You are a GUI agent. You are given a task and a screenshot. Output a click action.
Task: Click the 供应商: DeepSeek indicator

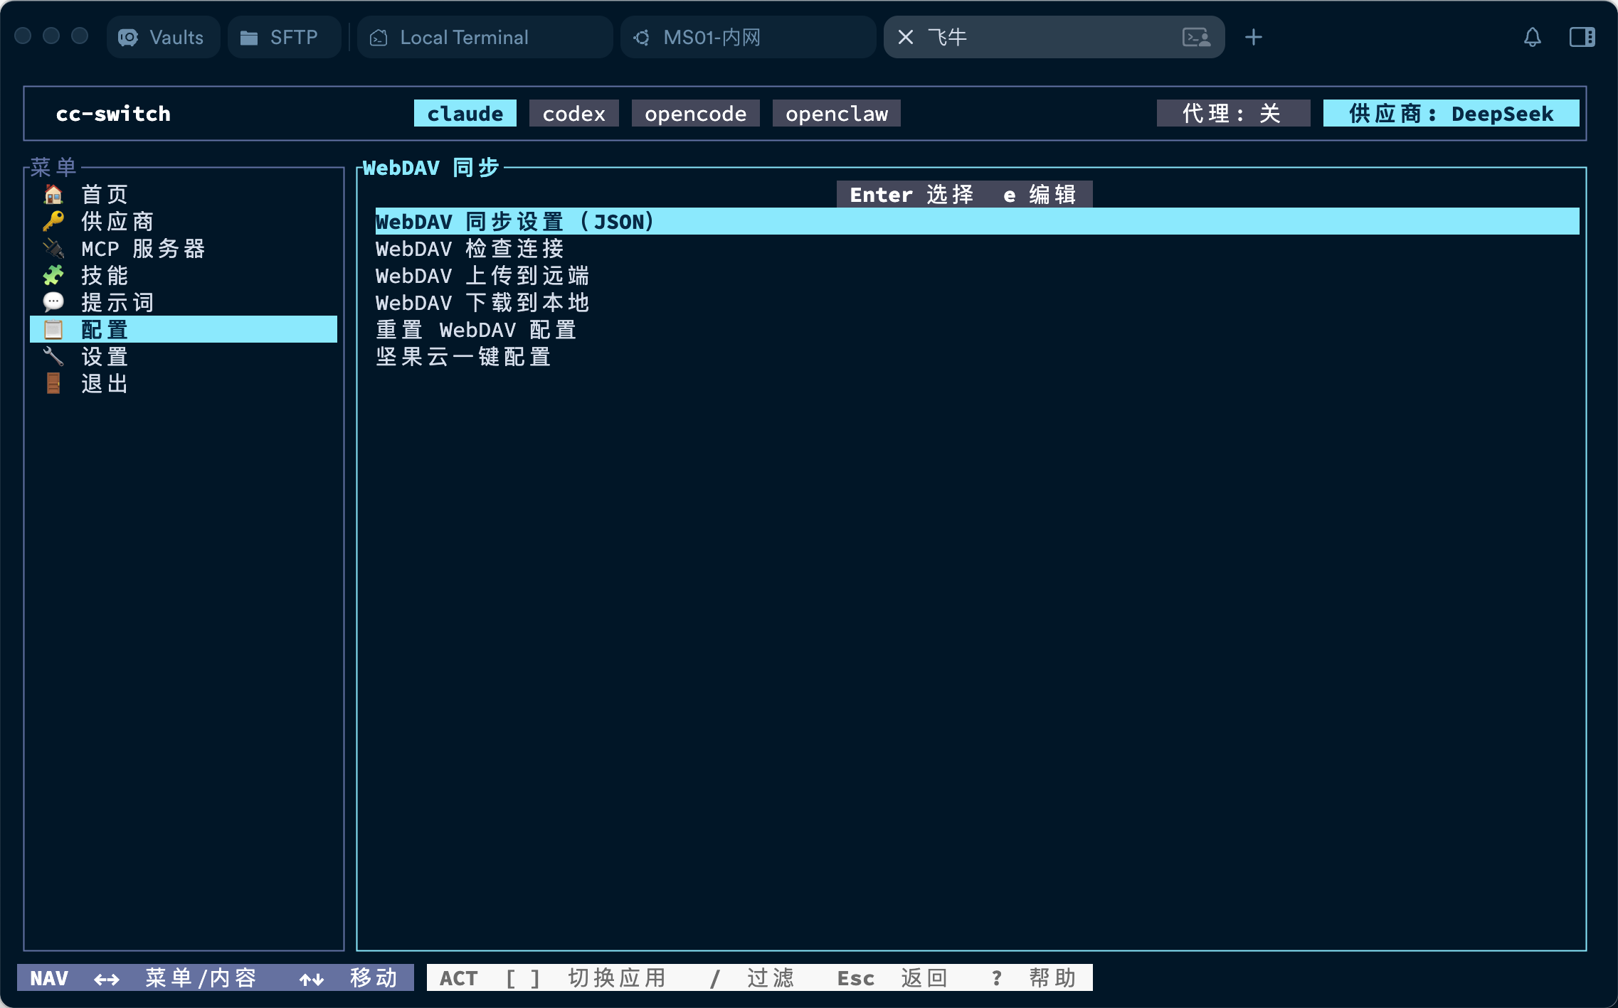point(1452,114)
